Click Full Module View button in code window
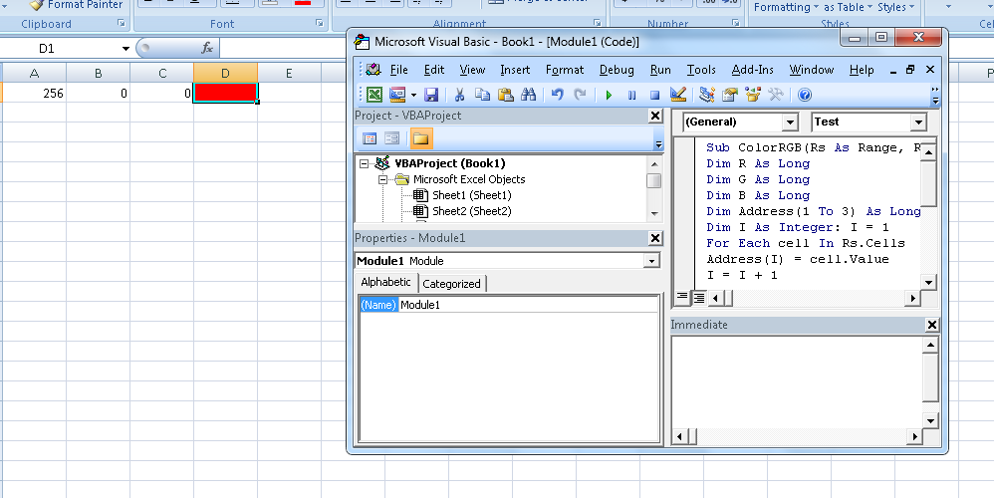The width and height of the screenshot is (994, 498). 698,297
